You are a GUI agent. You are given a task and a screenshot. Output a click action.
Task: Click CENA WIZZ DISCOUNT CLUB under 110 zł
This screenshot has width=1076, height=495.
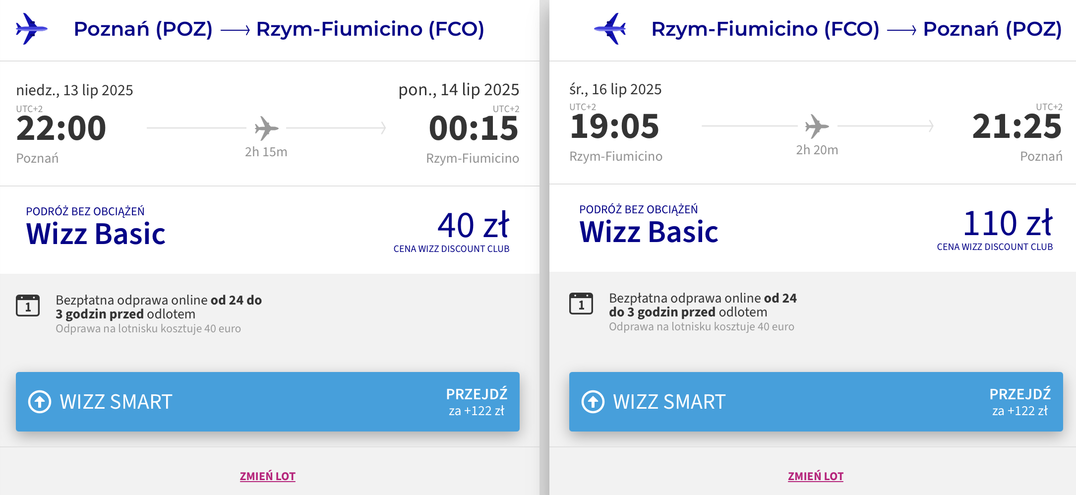pos(995,247)
